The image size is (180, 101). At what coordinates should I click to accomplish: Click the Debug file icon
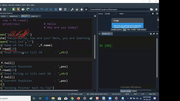coord(33,9)
